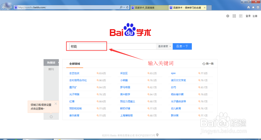This screenshot has height=140, width=261.
Task: Open the 罗马帝国 keyword link
Action: [x=125, y=87]
